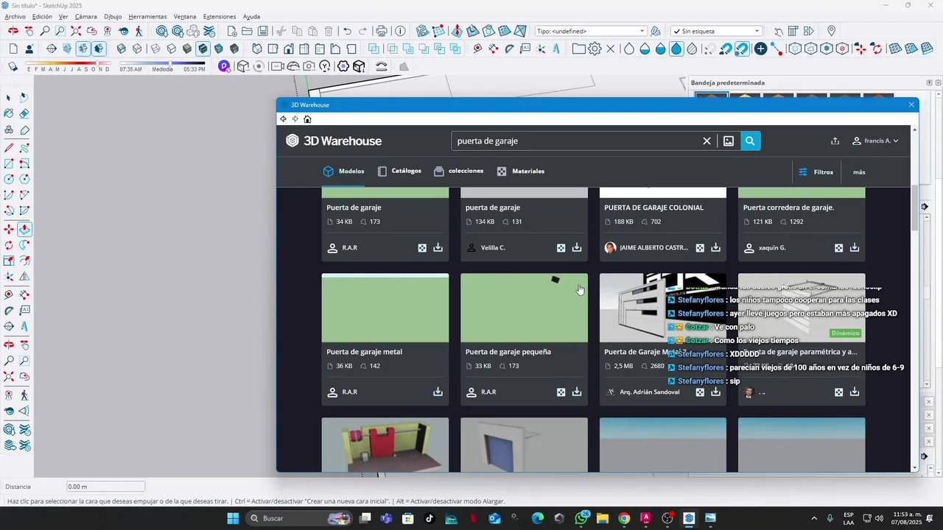The width and height of the screenshot is (943, 530).
Task: Toggle X-ray face style cube icon
Action: (x=122, y=49)
